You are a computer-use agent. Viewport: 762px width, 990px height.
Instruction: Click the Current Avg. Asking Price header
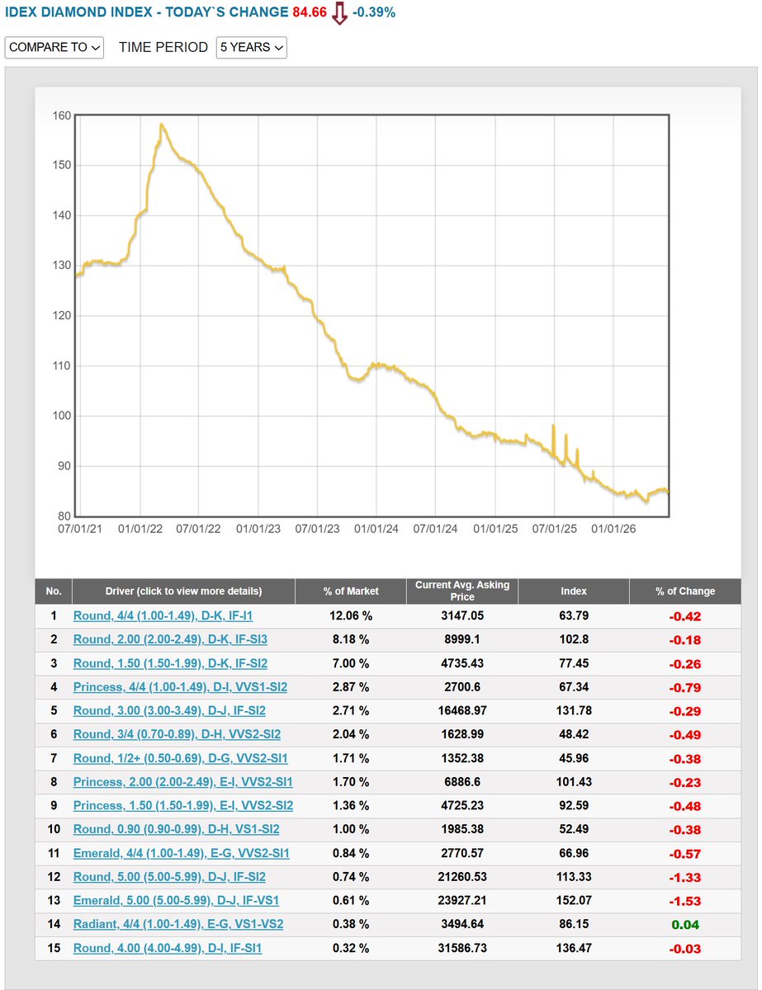(x=462, y=591)
